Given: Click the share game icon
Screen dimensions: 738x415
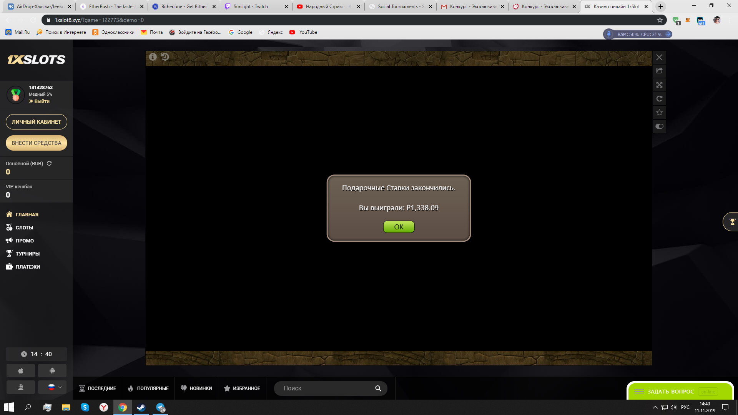Looking at the screenshot, I should 659,71.
